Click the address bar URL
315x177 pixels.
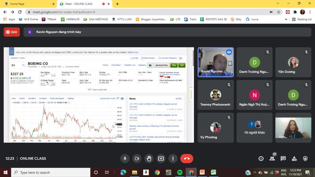click(64, 12)
